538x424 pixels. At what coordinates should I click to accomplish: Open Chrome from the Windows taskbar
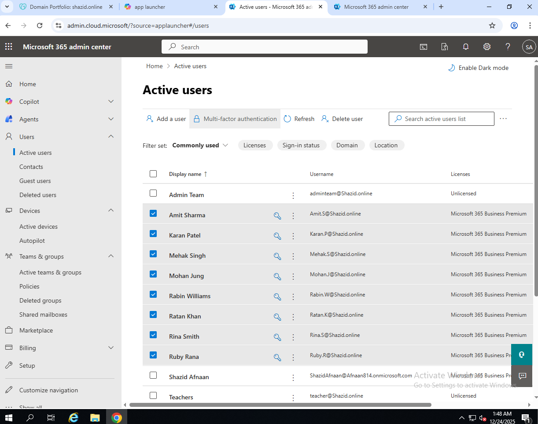coord(117,417)
